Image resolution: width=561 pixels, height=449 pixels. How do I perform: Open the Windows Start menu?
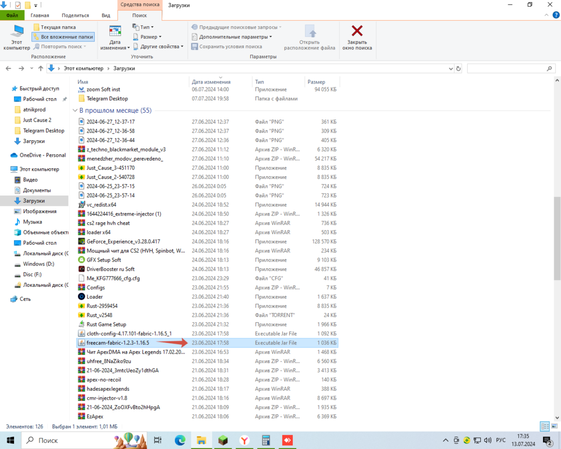point(10,440)
